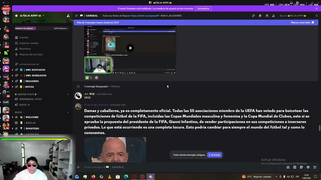Click the chat scrollbar thumb
The width and height of the screenshot is (321, 180).
tap(319, 128)
